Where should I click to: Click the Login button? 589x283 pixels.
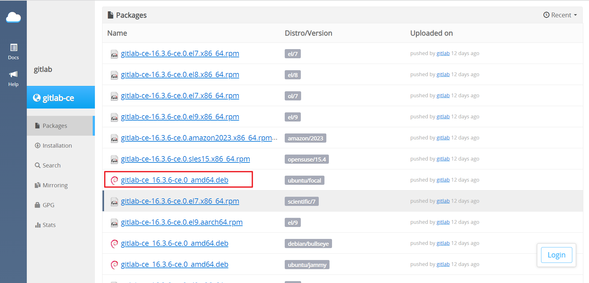point(557,255)
